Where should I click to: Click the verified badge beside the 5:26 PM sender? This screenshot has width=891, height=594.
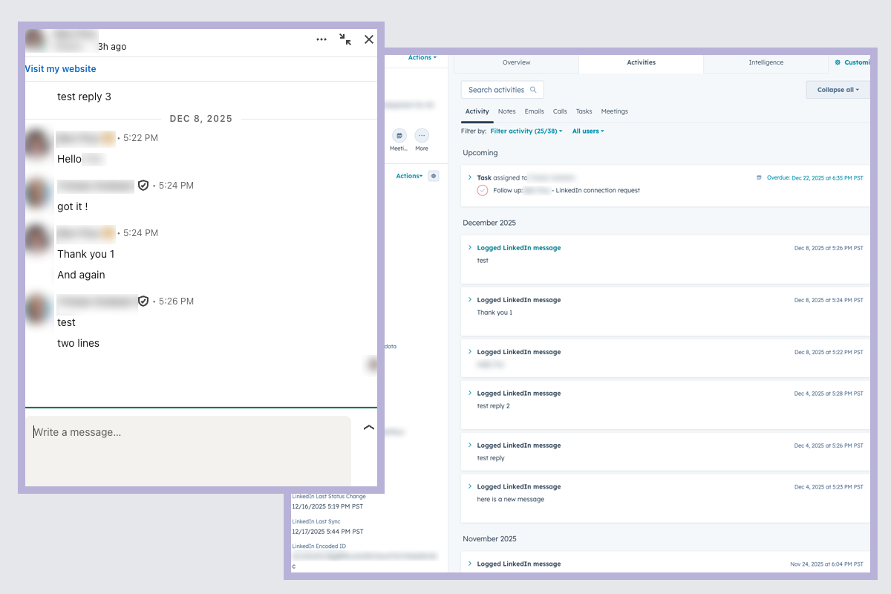point(143,301)
